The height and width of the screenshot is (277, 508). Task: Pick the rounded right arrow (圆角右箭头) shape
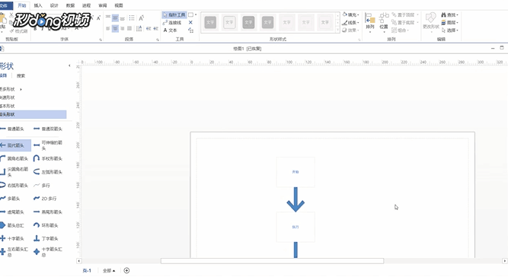click(x=14, y=158)
